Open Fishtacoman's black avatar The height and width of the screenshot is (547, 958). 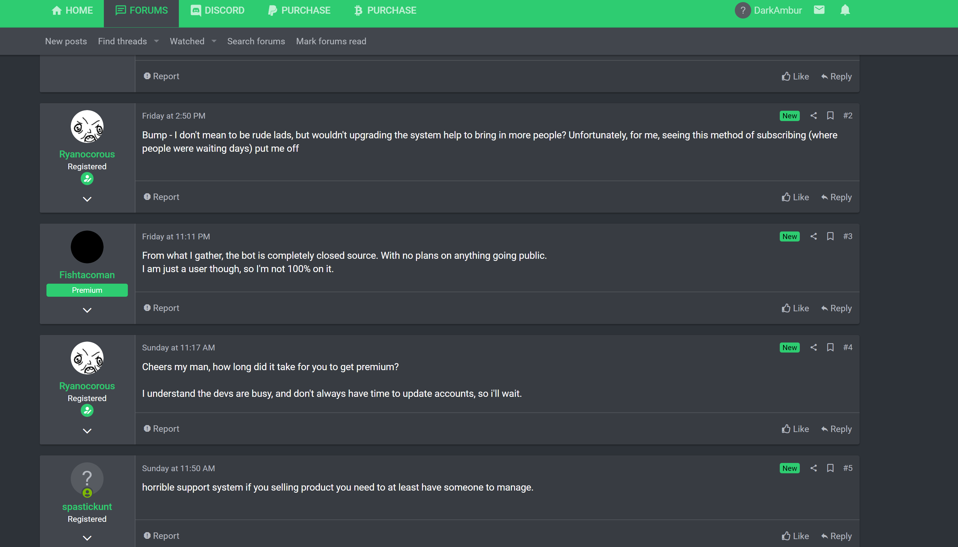87,247
